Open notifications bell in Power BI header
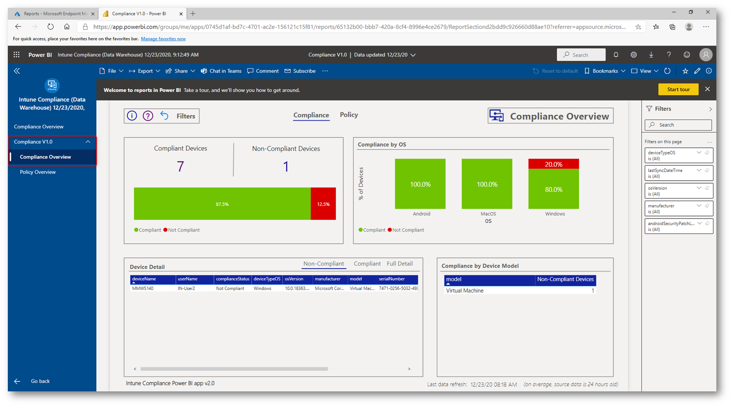The image size is (732, 407). pyautogui.click(x=616, y=55)
